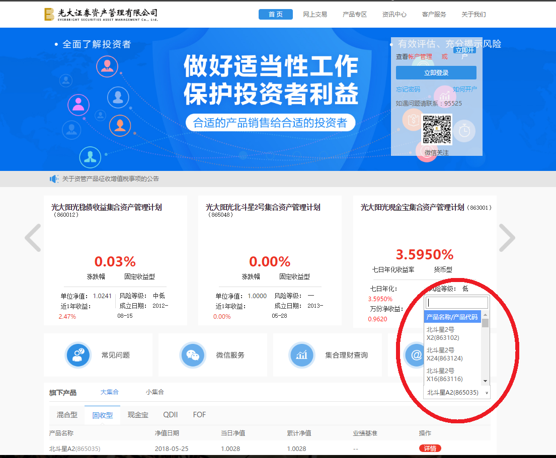Open 光大阳光稳债收益集合资产管理计划 product title
The width and height of the screenshot is (556, 458).
pyautogui.click(x=106, y=207)
